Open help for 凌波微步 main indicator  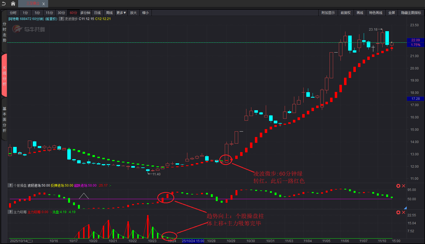coord(62,19)
